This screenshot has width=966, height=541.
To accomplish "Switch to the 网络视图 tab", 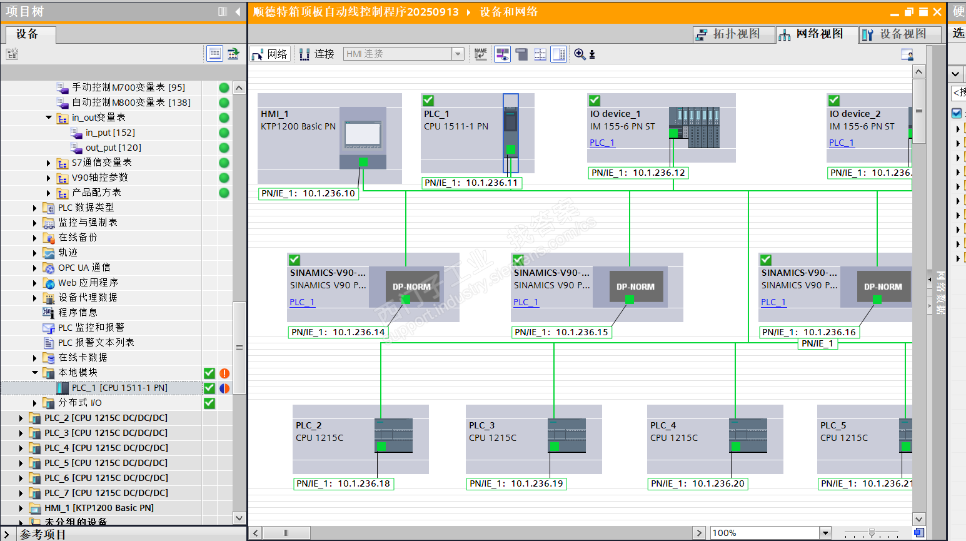I will pos(817,34).
